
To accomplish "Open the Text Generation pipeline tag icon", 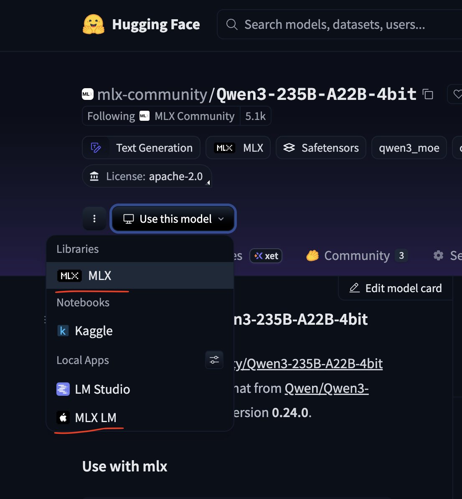I will click(x=96, y=148).
